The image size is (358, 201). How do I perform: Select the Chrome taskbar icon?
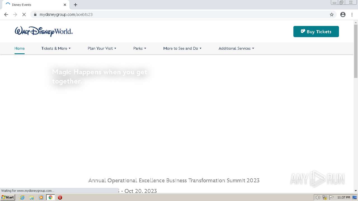coord(50,197)
